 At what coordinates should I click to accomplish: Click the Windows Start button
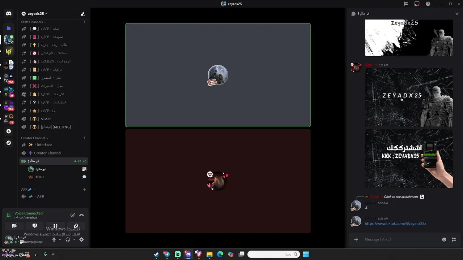pyautogui.click(x=306, y=254)
